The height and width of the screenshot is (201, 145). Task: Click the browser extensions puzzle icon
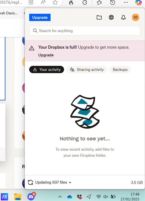pos(85,2)
